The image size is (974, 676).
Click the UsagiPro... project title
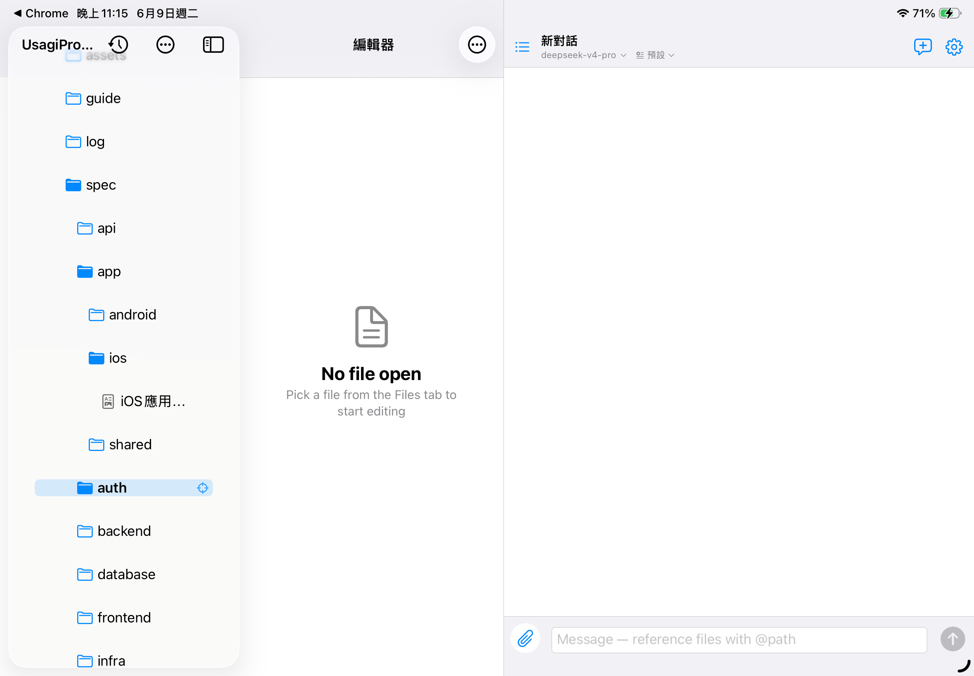[57, 45]
